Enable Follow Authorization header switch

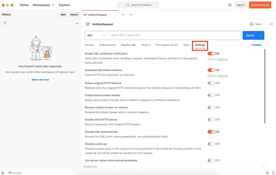coord(211,95)
